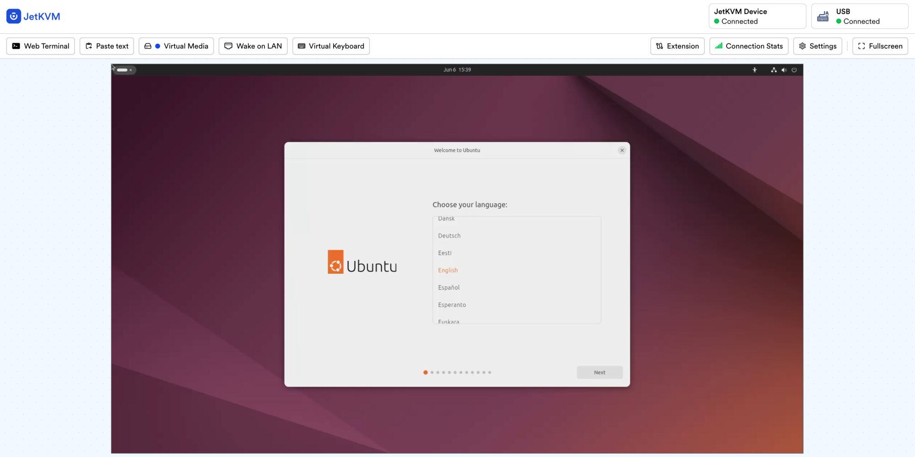915x457 pixels.
Task: Click the network icon in the top bar
Action: click(774, 70)
